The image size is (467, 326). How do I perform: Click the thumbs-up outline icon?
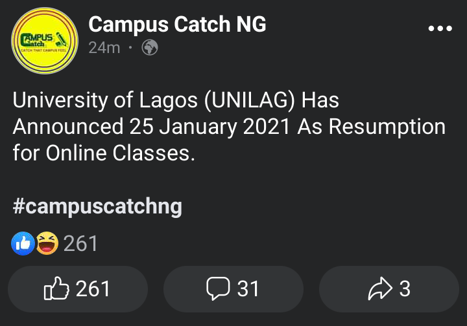pos(56,288)
